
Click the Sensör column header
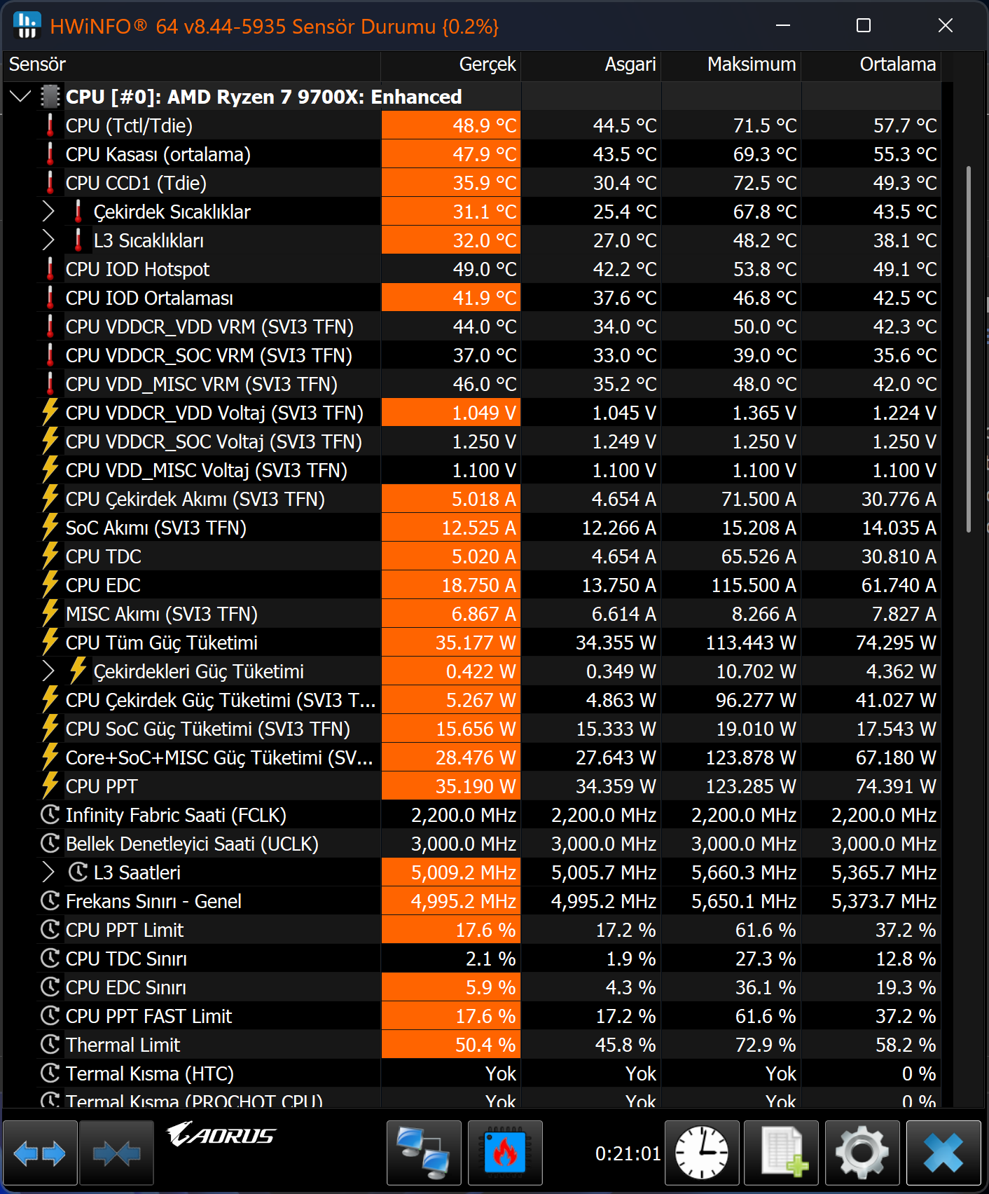click(191, 64)
